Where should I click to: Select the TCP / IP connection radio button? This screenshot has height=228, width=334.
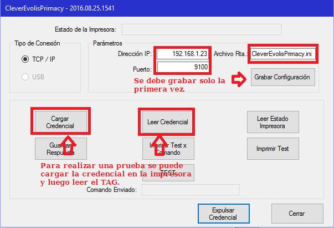click(25, 59)
